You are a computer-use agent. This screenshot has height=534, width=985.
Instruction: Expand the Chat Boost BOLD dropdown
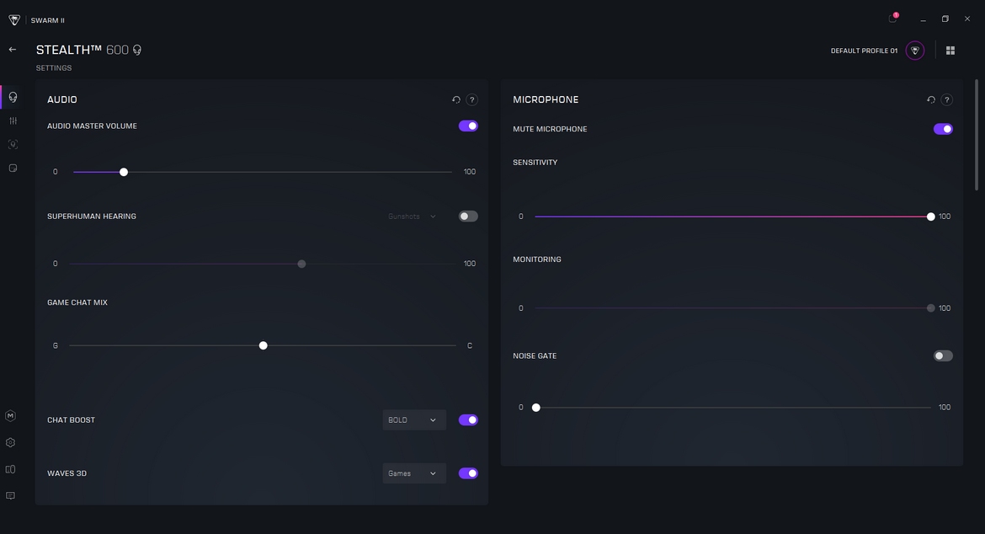click(413, 420)
